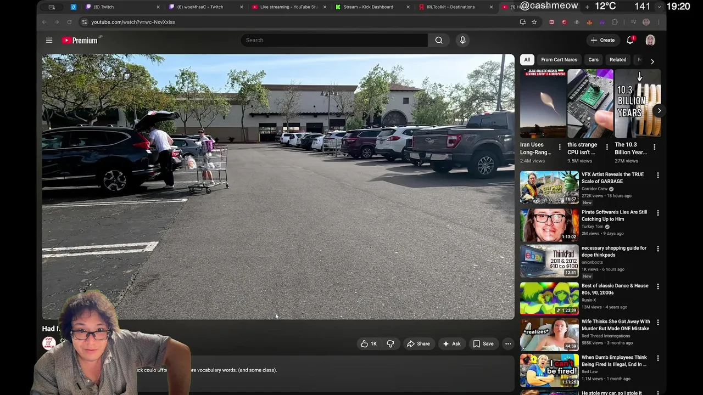Screen dimensions: 703x395
Task: Open the Corridor Crew channel link
Action: [x=594, y=189]
